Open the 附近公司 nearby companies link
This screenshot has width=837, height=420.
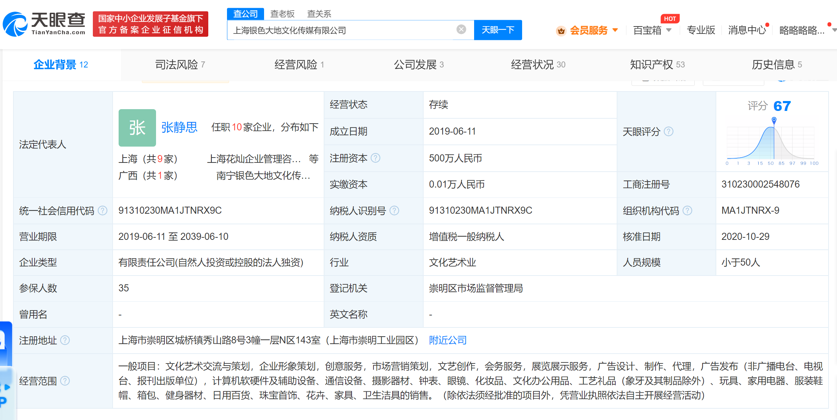click(x=448, y=340)
